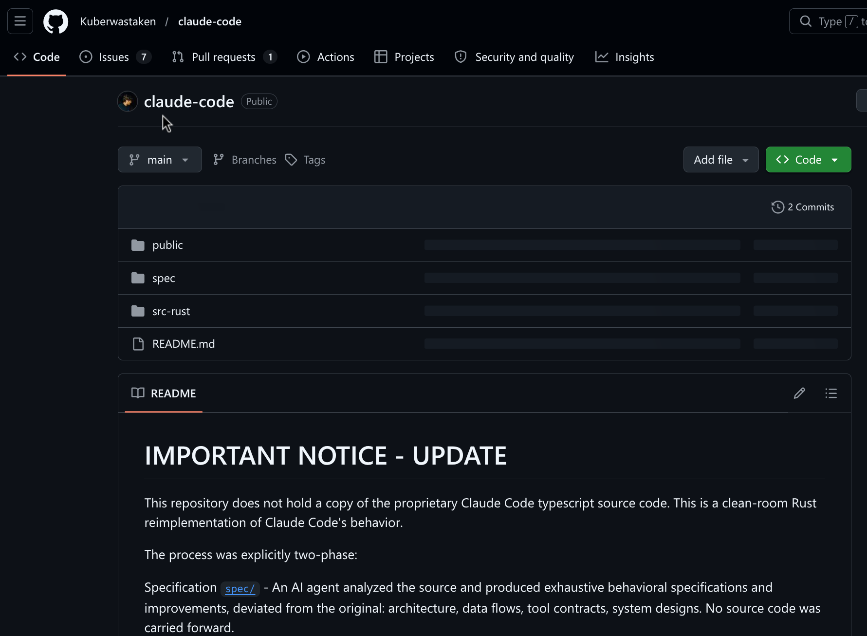Viewport: 867px width, 636px height.
Task: Click the IMPORTANT NOTICE - UPDATE heading
Action: coord(326,456)
